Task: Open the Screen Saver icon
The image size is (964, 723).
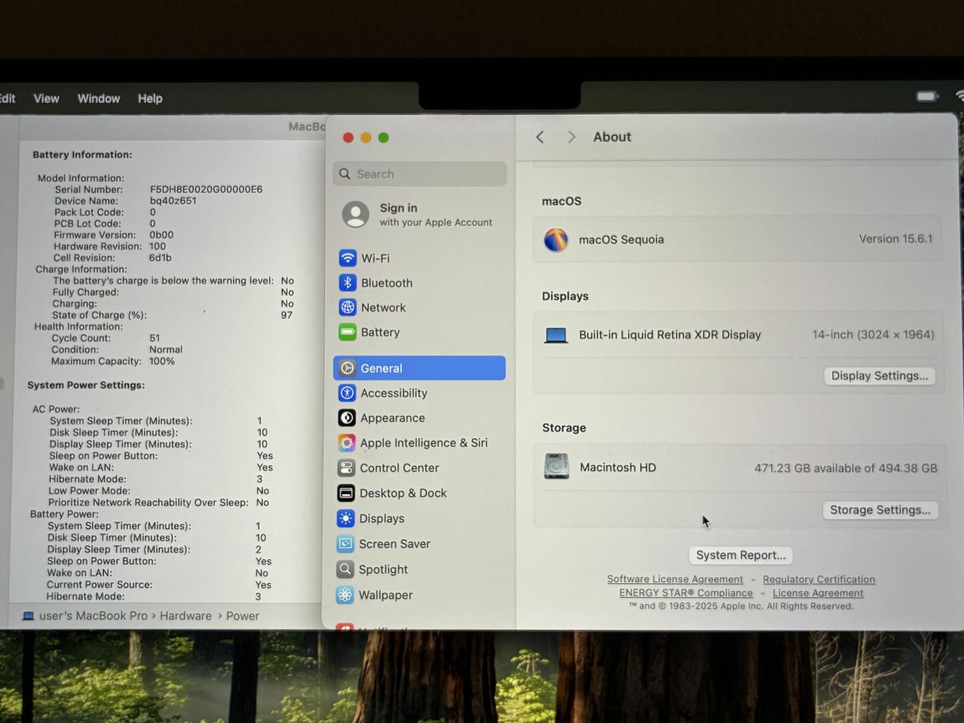Action: coord(345,544)
